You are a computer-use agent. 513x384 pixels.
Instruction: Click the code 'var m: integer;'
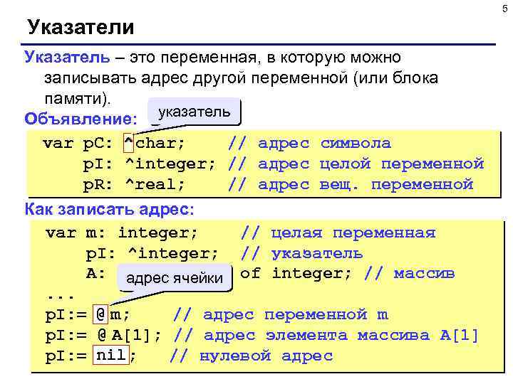[x=121, y=233]
